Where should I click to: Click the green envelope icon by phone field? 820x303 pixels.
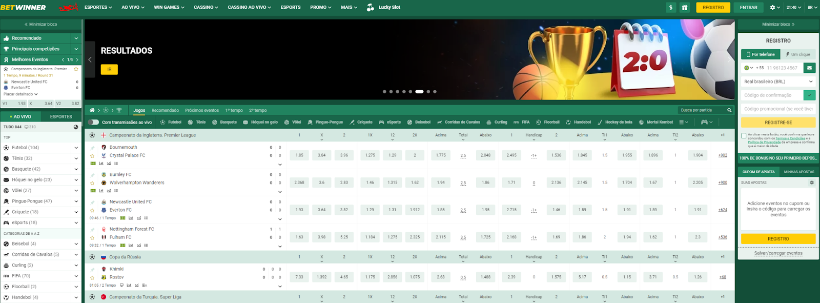pyautogui.click(x=809, y=68)
